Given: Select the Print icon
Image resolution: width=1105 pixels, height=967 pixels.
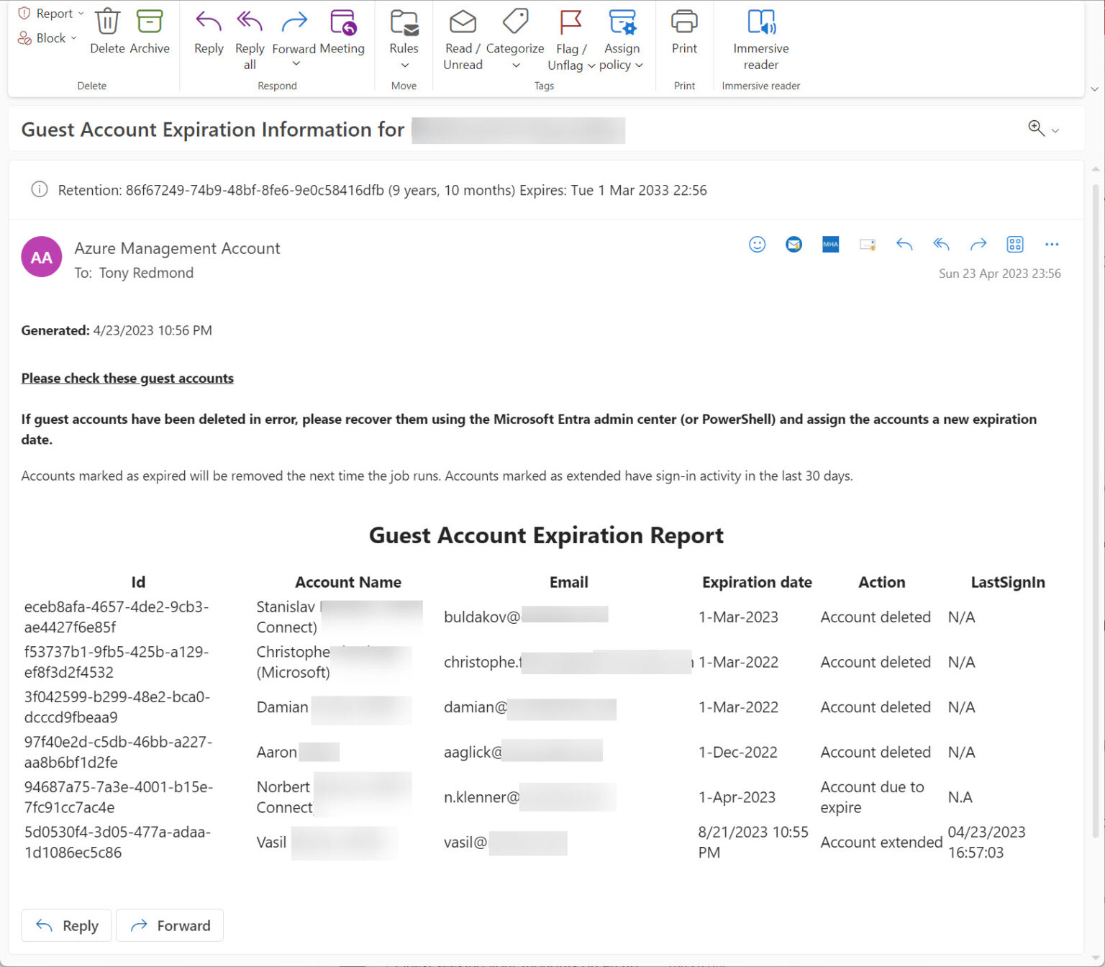Looking at the screenshot, I should click(683, 25).
